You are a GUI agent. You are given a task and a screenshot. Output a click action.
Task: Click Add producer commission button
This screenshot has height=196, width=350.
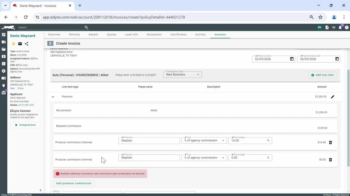click(74, 183)
